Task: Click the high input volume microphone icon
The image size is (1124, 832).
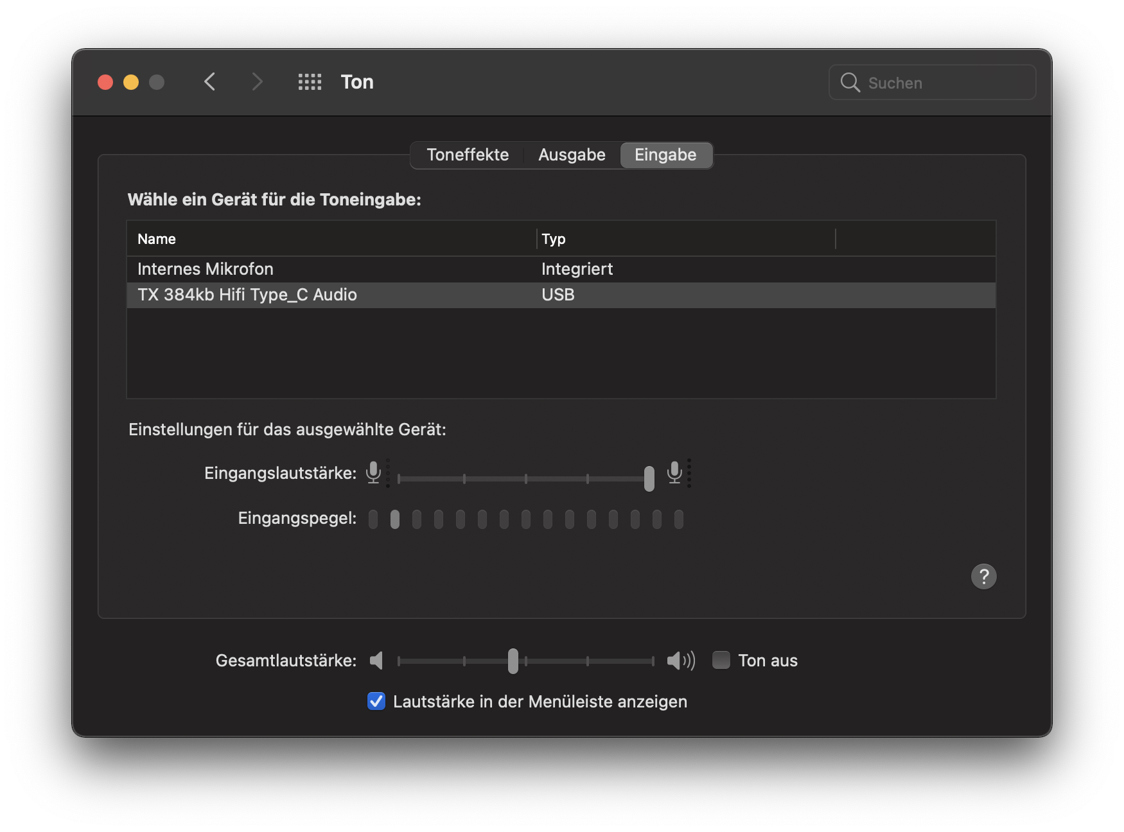Action: coord(674,473)
